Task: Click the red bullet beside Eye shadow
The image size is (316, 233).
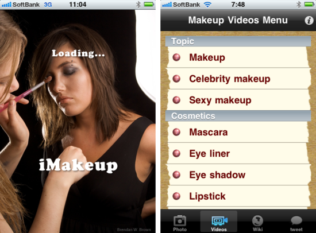Action: click(x=176, y=175)
